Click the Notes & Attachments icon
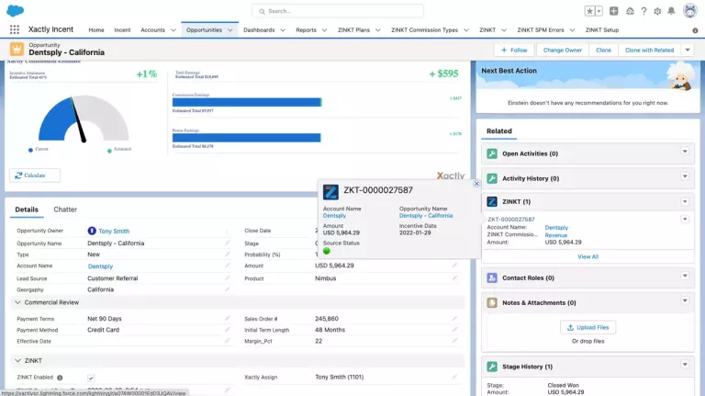The image size is (705, 396). point(492,303)
